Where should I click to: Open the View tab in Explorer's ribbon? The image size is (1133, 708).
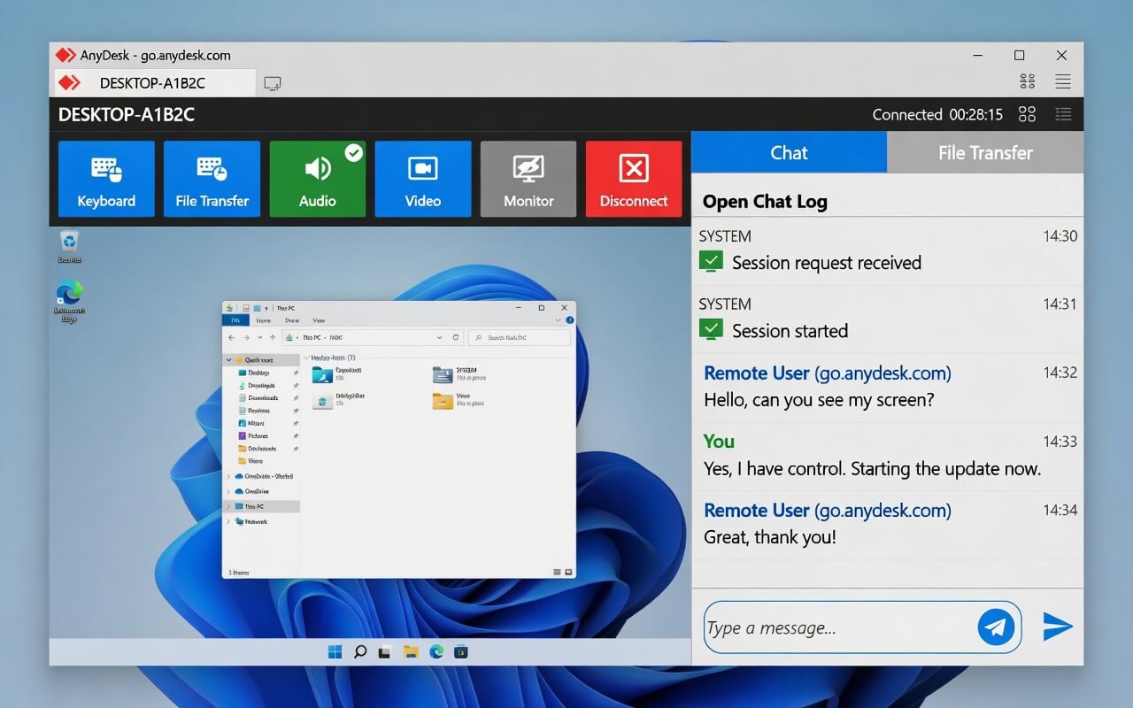319,320
